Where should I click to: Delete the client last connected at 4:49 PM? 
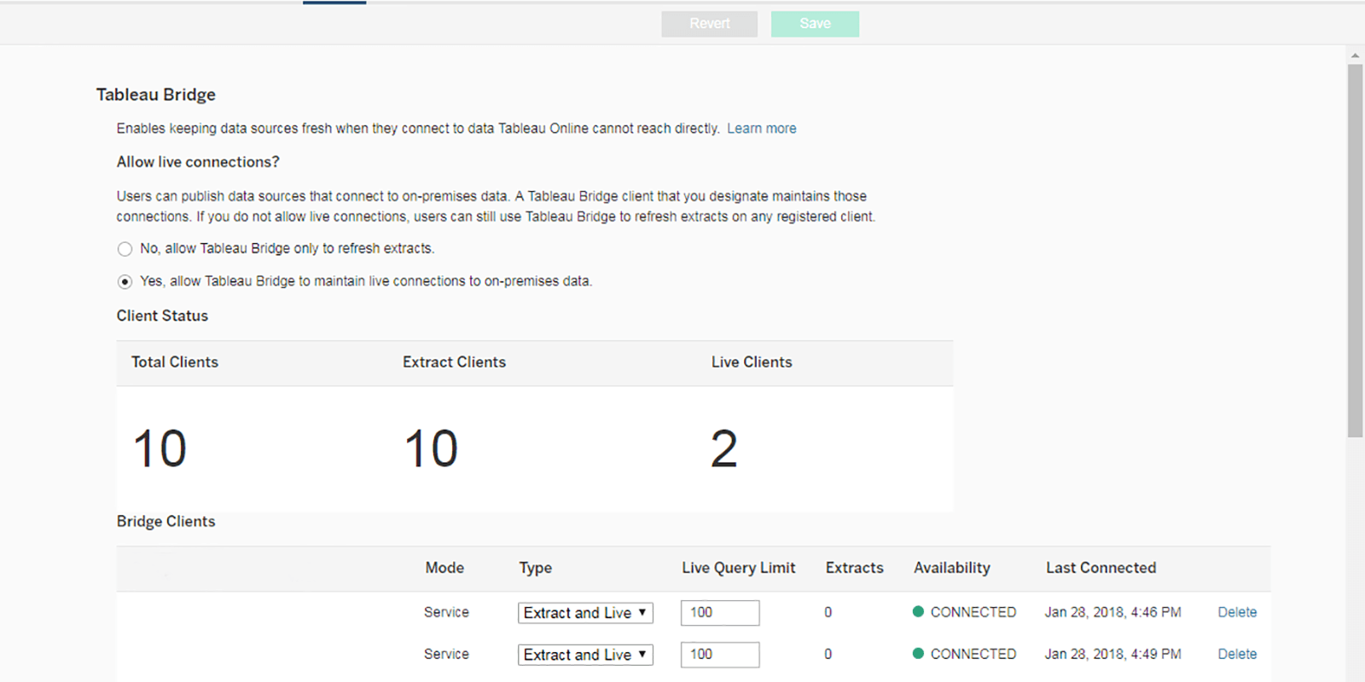click(x=1236, y=654)
